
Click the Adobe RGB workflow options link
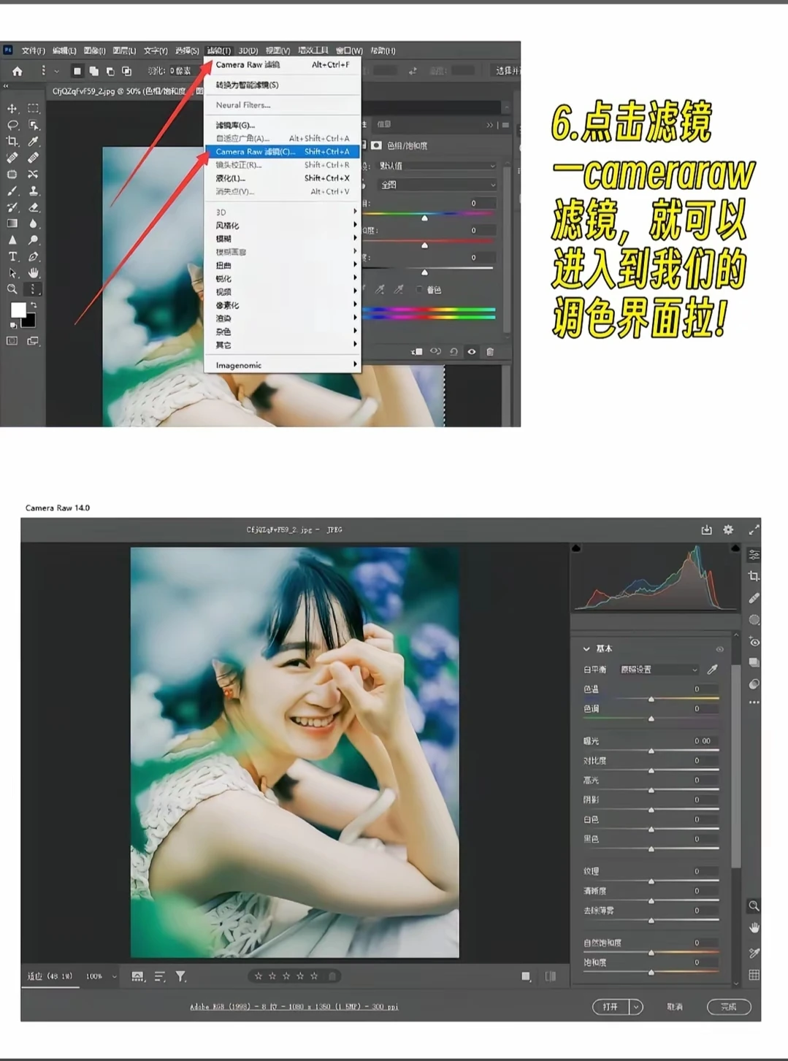tap(294, 1007)
